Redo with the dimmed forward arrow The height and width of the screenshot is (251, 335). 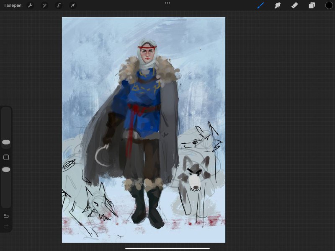pyautogui.click(x=6, y=226)
